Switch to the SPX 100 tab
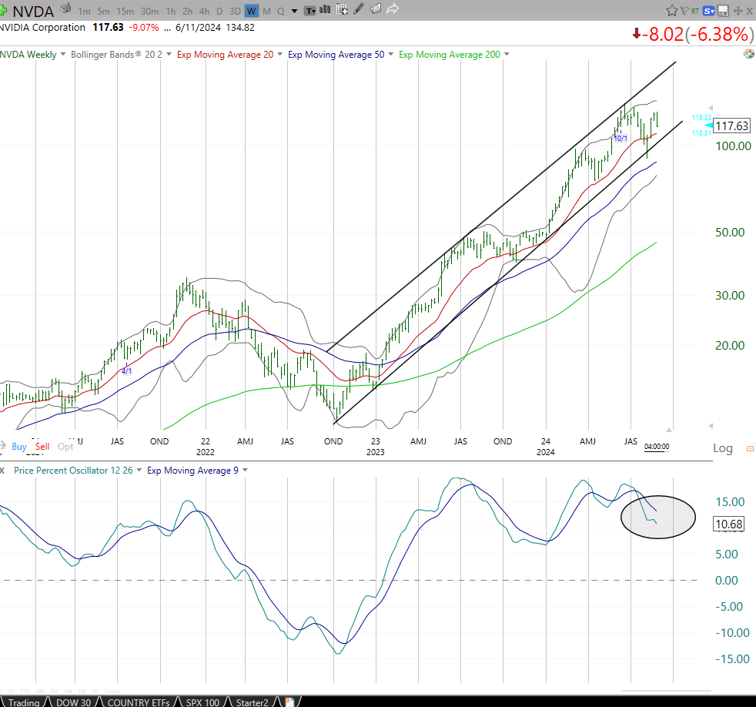Image resolution: width=756 pixels, height=707 pixels. pos(202,702)
